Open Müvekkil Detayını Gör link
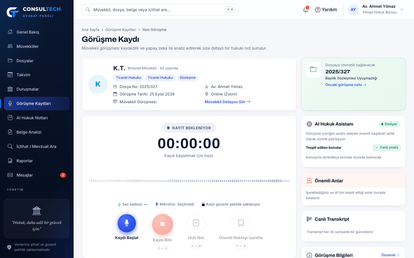The height and width of the screenshot is (258, 414). pos(227,102)
